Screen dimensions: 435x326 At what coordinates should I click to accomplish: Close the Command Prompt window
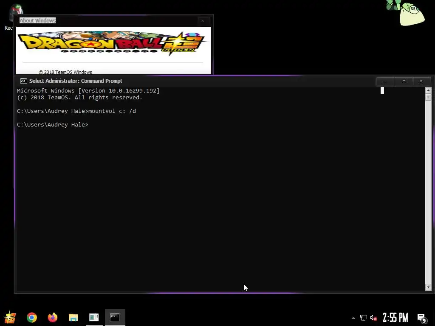(421, 81)
